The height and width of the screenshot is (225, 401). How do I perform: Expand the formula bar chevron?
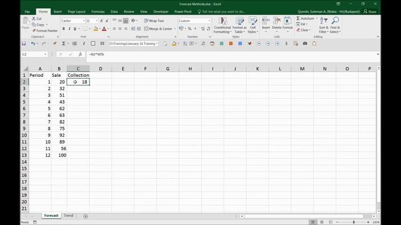click(378, 54)
